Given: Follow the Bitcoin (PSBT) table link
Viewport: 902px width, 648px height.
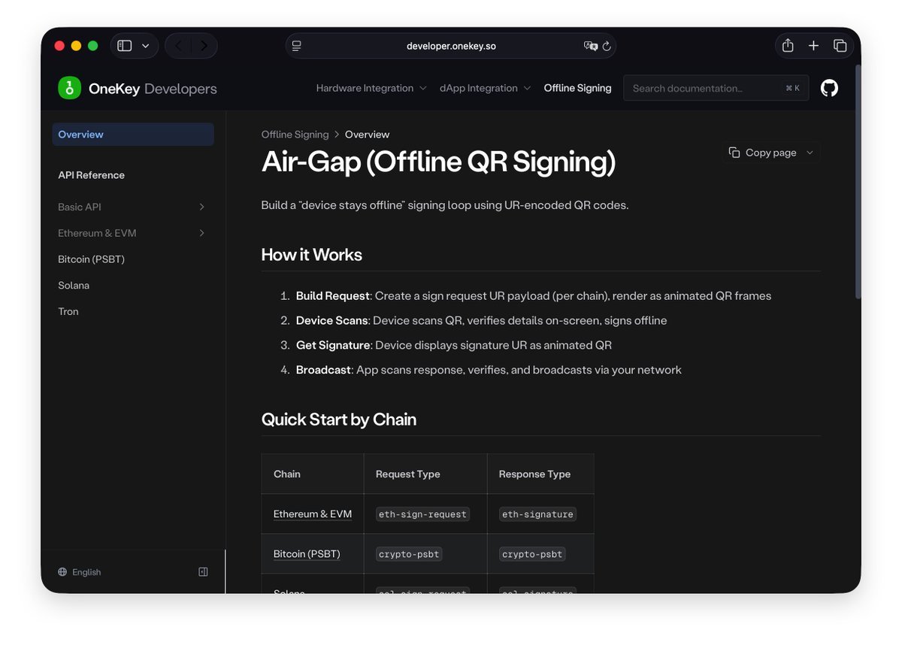Looking at the screenshot, I should click(x=307, y=554).
